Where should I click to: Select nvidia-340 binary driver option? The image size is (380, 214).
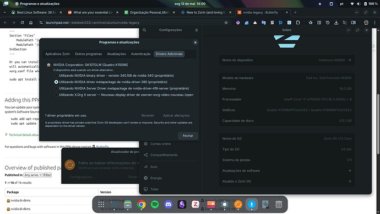56,76
